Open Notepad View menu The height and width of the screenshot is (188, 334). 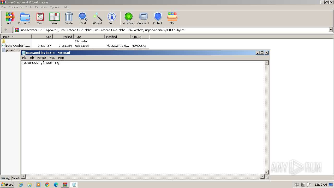pyautogui.click(x=52, y=58)
